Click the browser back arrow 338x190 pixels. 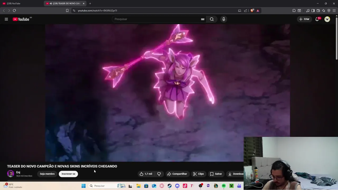(4, 11)
